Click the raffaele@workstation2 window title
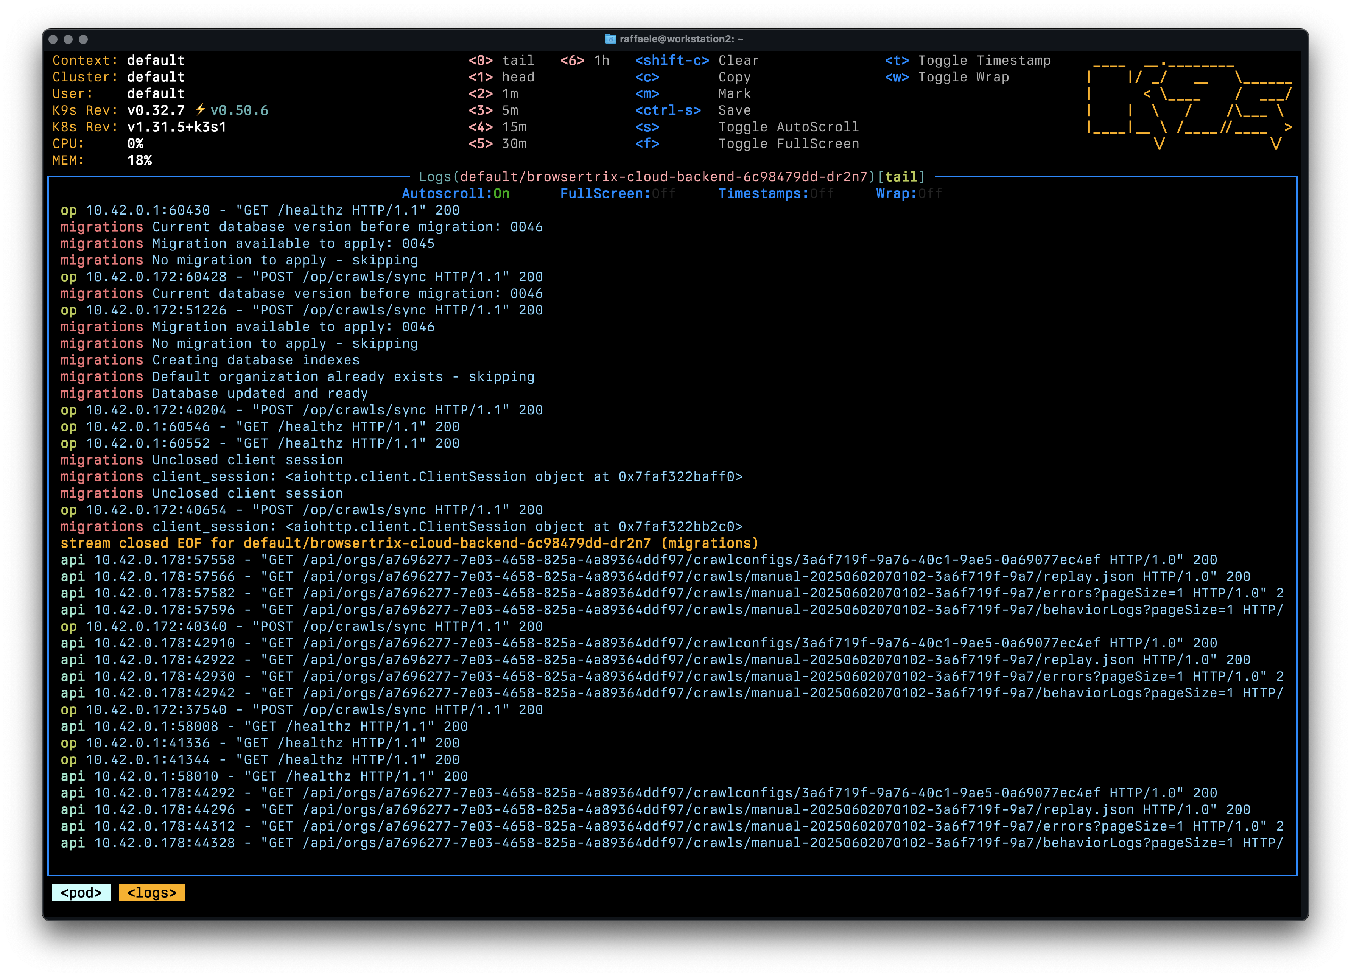 point(682,39)
